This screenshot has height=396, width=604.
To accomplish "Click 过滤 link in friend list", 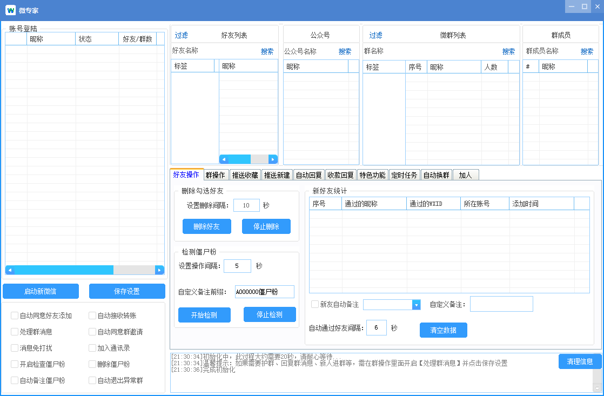I will [182, 35].
